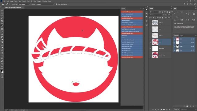
Task: Select the History Brush tool
Action: 2,37
